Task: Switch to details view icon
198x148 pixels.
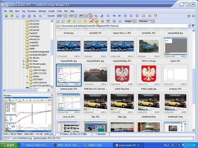Action: (114, 21)
